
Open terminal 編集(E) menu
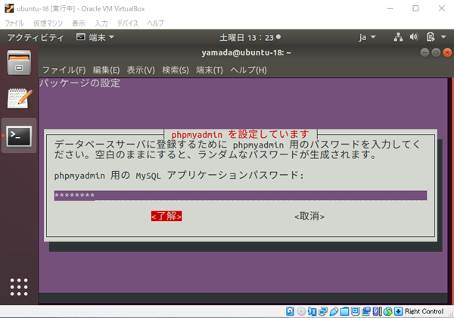point(106,70)
